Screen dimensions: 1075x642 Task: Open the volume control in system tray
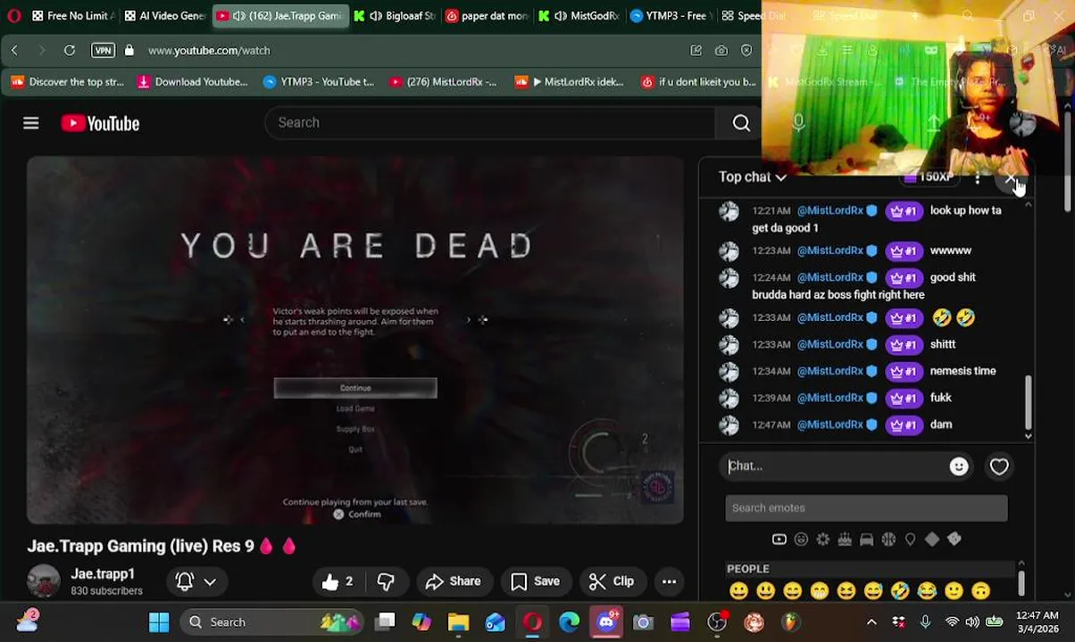[x=972, y=622]
